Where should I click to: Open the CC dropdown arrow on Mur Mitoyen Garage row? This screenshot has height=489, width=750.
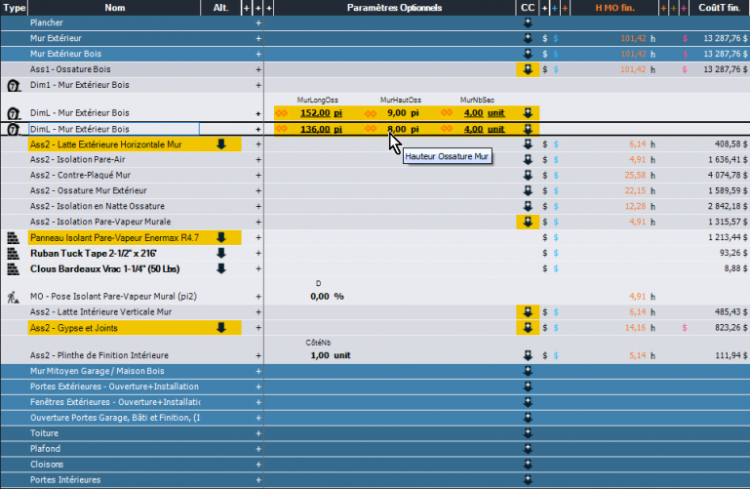pos(527,371)
